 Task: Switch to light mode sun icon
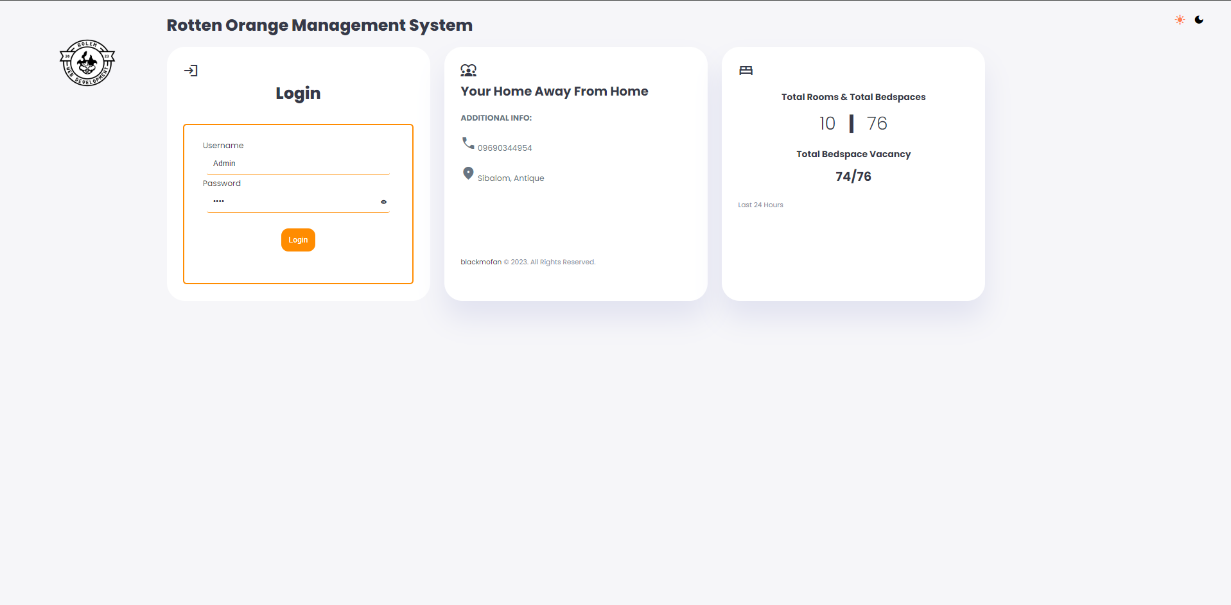(x=1180, y=20)
